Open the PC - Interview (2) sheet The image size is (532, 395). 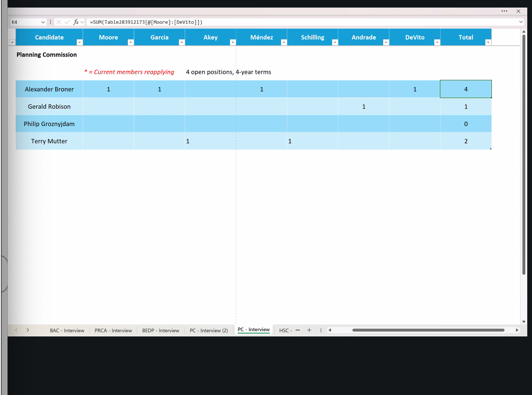point(209,330)
